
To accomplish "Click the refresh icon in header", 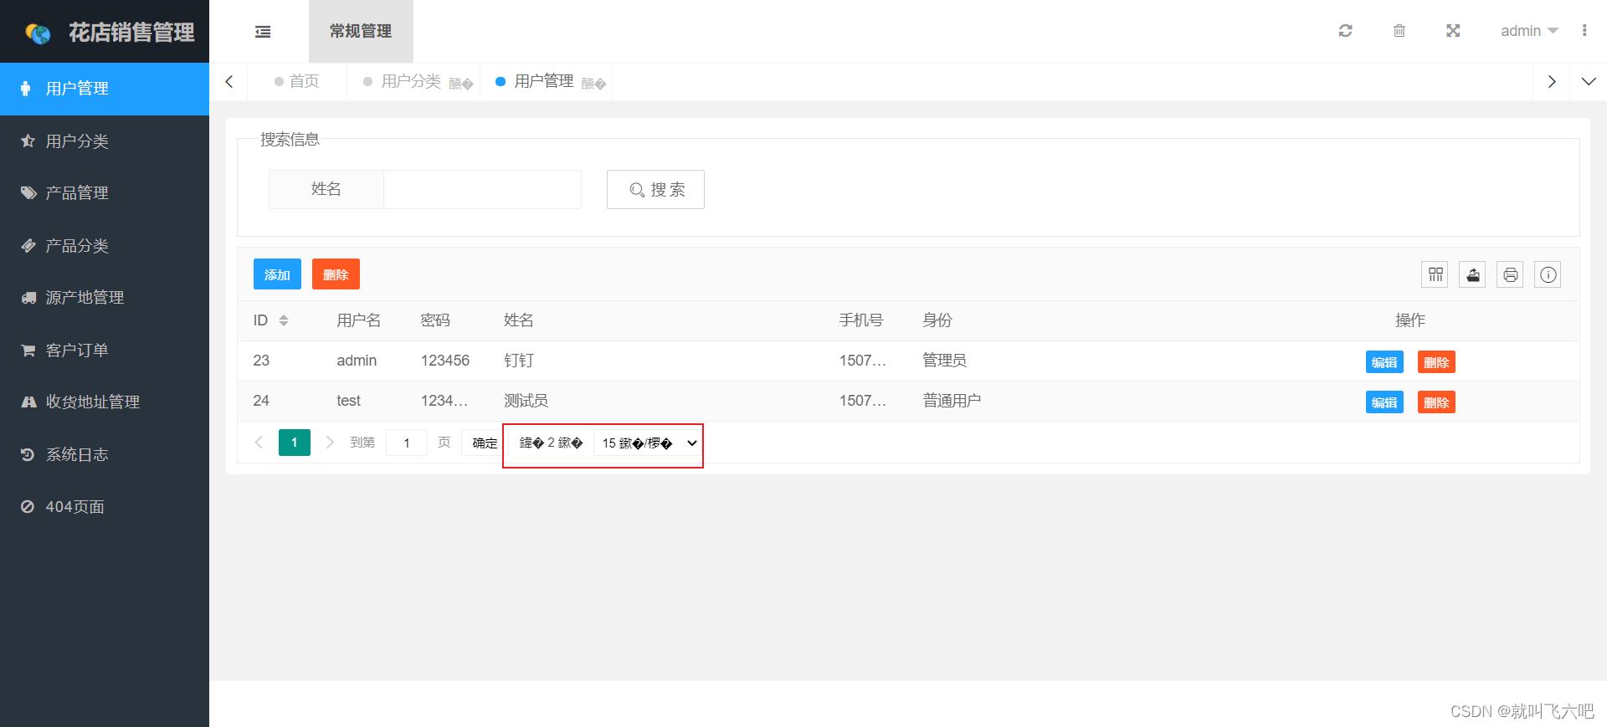I will [1345, 31].
